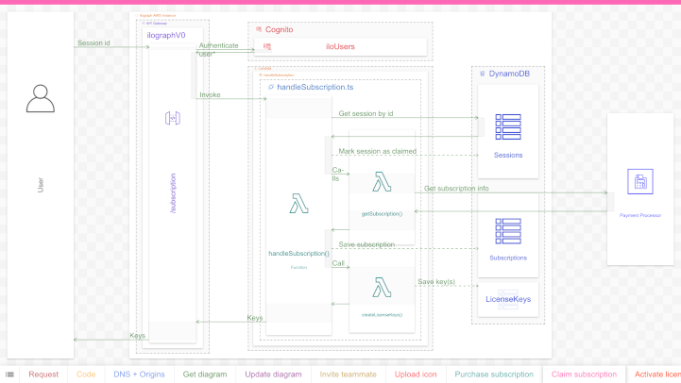
Task: Select the Claim subscription tab
Action: tap(584, 375)
